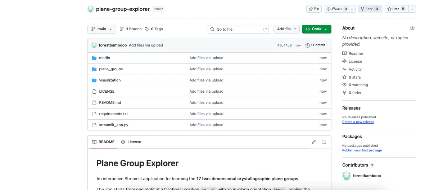The width and height of the screenshot is (434, 190).
Task: Switch to the README tab
Action: pyautogui.click(x=103, y=142)
